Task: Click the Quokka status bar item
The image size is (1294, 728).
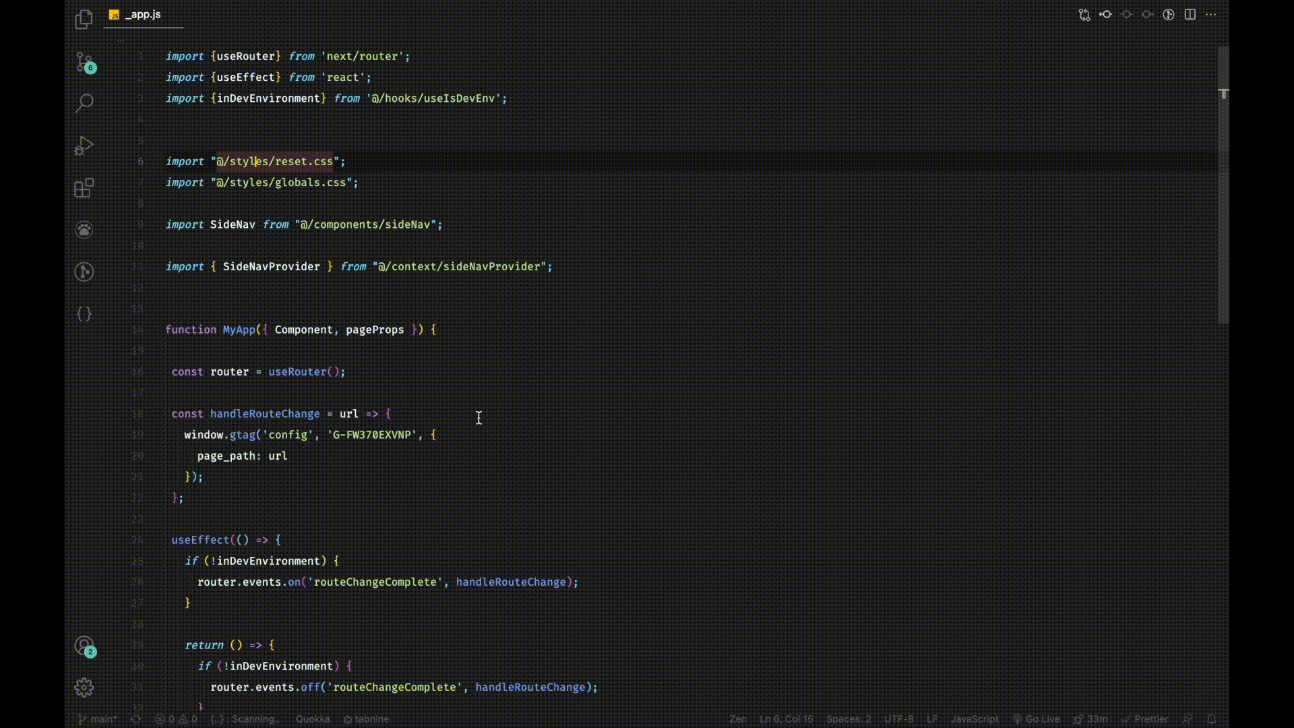Action: pyautogui.click(x=312, y=719)
